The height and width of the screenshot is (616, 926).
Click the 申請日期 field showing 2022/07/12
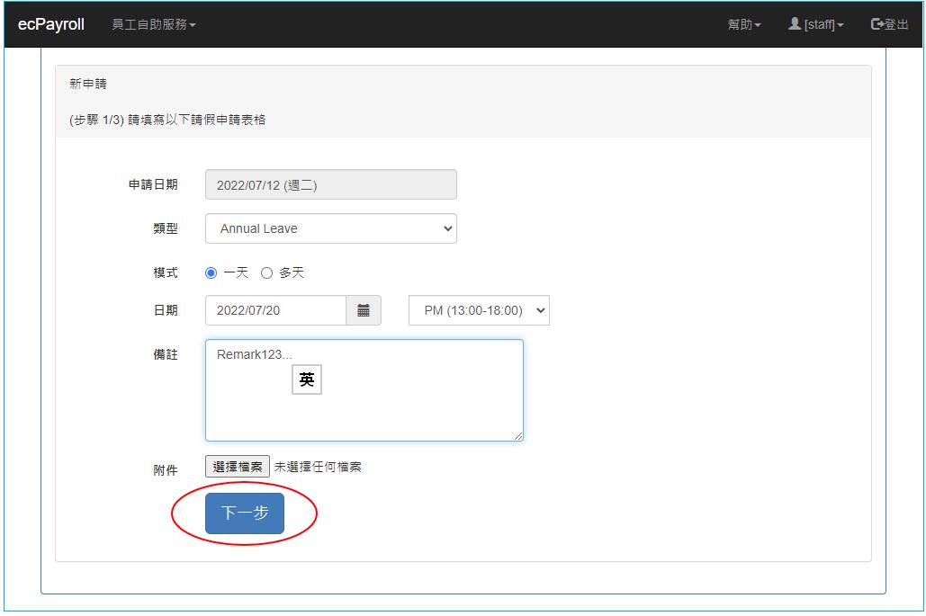coord(331,184)
